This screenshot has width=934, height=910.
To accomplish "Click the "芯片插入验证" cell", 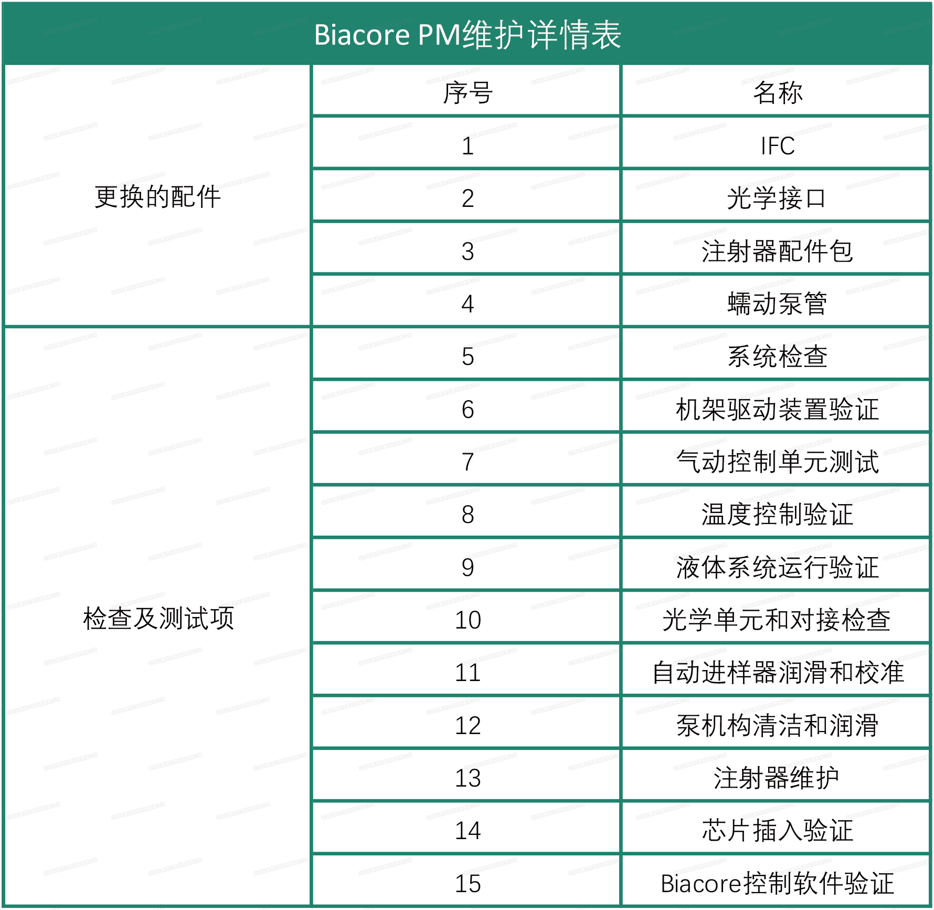I will 776,828.
